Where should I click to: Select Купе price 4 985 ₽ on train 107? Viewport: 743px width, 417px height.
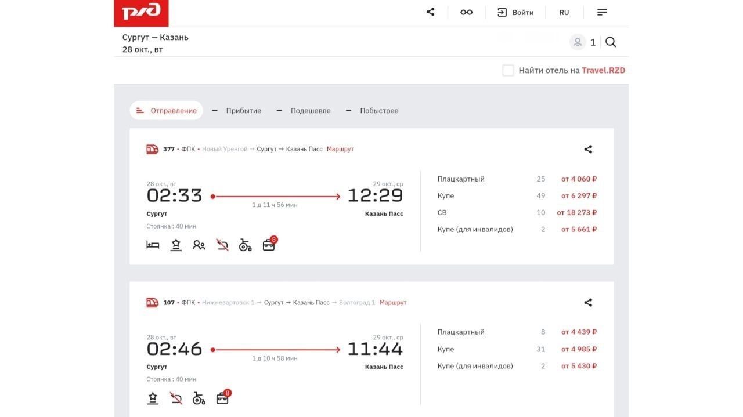(579, 349)
